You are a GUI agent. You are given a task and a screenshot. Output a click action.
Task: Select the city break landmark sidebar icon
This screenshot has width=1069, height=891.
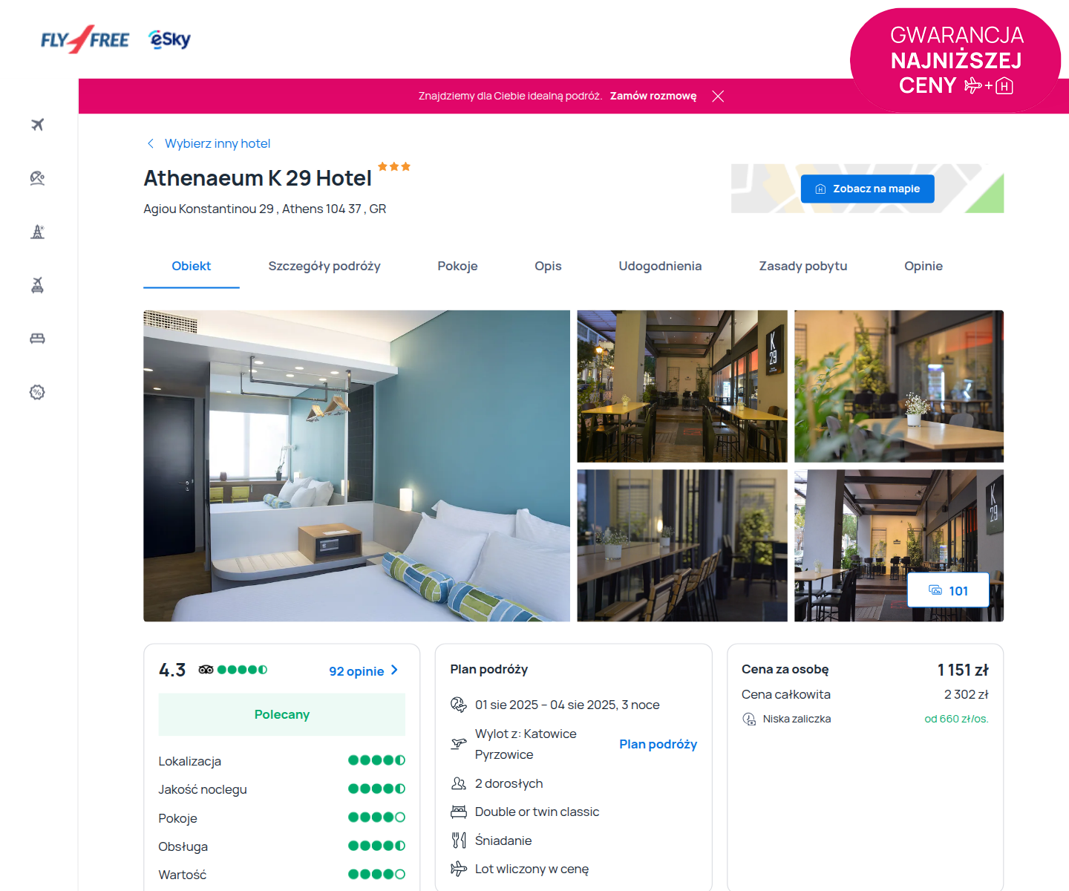(38, 232)
